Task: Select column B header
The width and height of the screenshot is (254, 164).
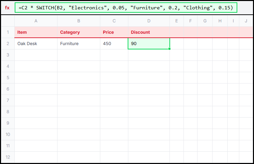Action: click(x=79, y=21)
